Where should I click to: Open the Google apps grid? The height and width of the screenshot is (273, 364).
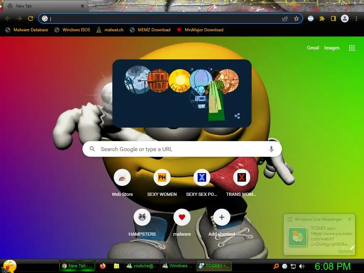click(352, 48)
